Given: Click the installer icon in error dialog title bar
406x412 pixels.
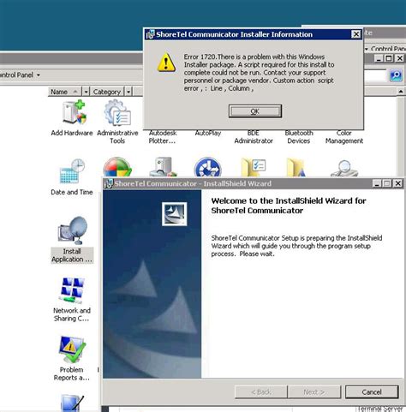Looking at the screenshot, I should click(x=150, y=34).
